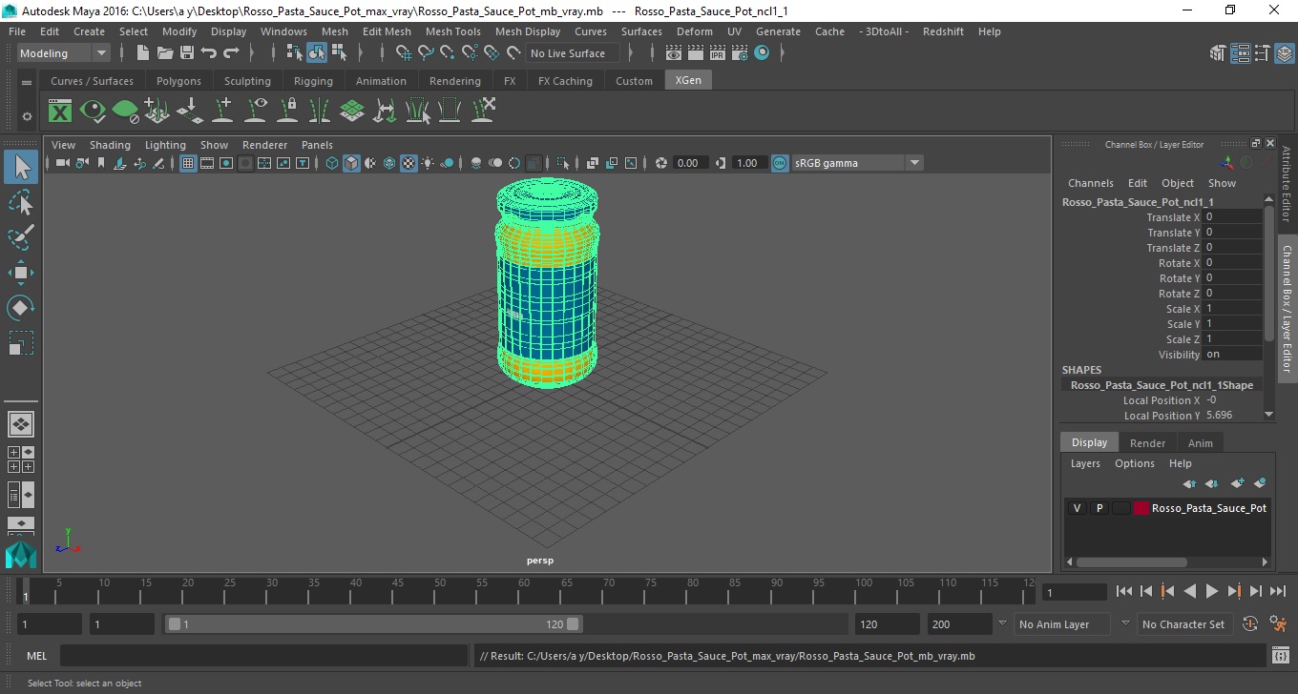The width and height of the screenshot is (1298, 694).
Task: Click the Open Scene folder icon
Action: click(165, 53)
